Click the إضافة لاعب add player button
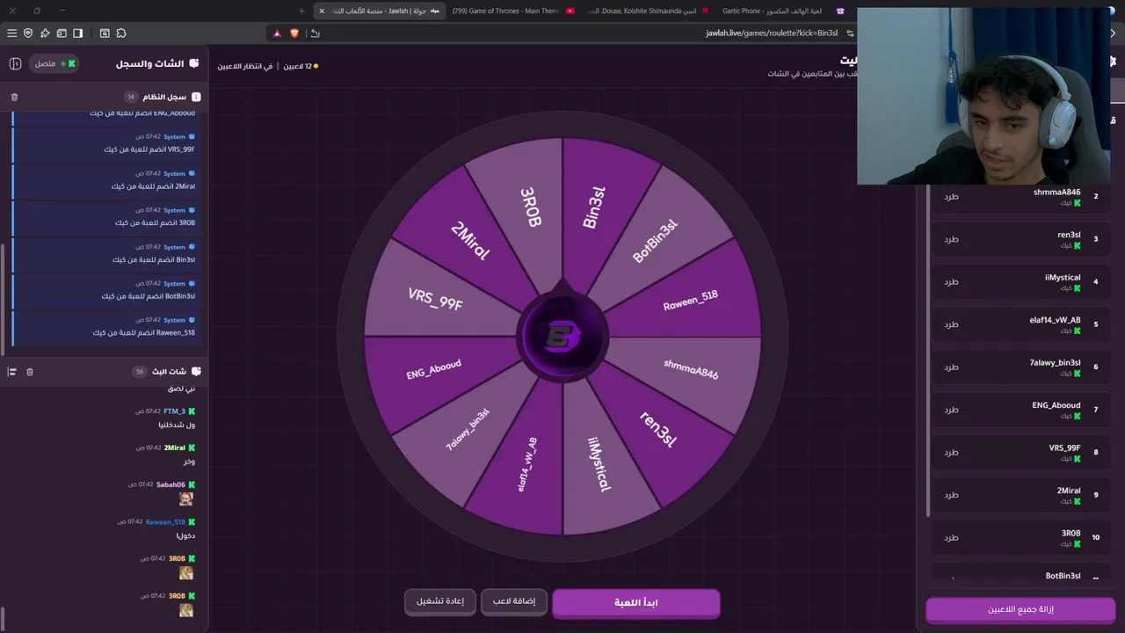This screenshot has width=1125, height=633. coord(514,601)
